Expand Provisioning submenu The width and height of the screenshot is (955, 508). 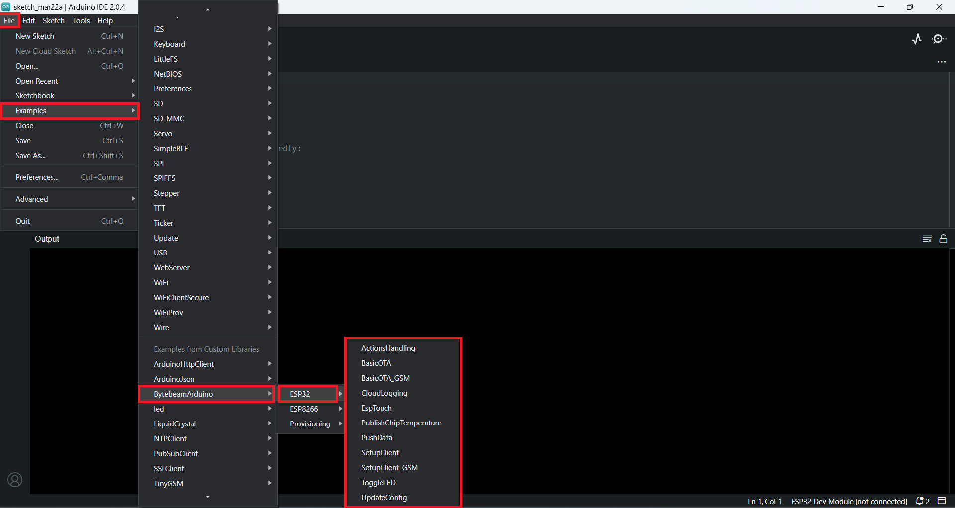pos(310,424)
